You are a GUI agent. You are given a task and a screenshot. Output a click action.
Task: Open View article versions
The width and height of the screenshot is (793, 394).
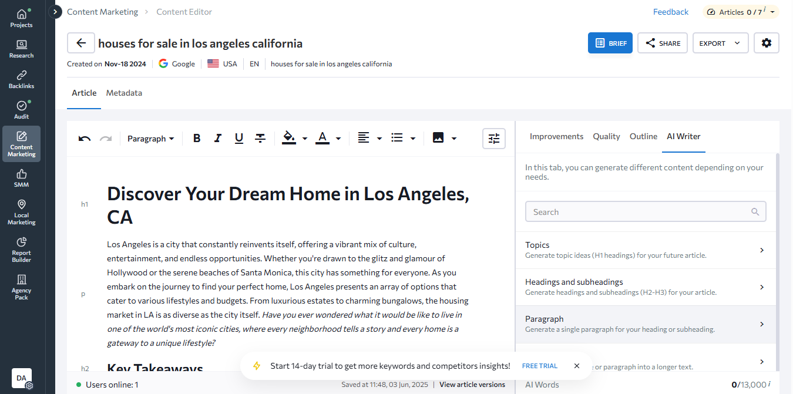[x=472, y=385]
